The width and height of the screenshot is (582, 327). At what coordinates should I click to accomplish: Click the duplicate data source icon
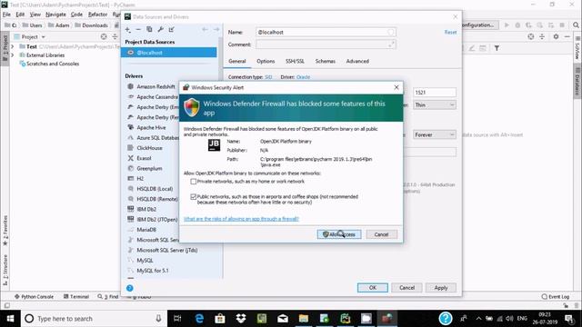point(149,29)
